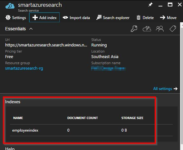Open smartazuresearch-rg resource group link
The height and width of the screenshot is (150, 183).
[x=24, y=68]
